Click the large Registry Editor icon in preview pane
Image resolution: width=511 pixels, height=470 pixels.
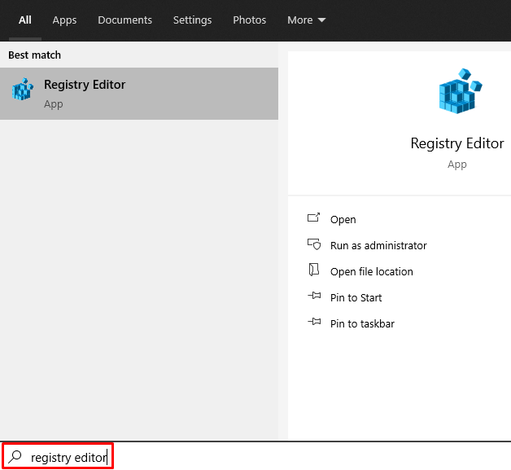(460, 91)
